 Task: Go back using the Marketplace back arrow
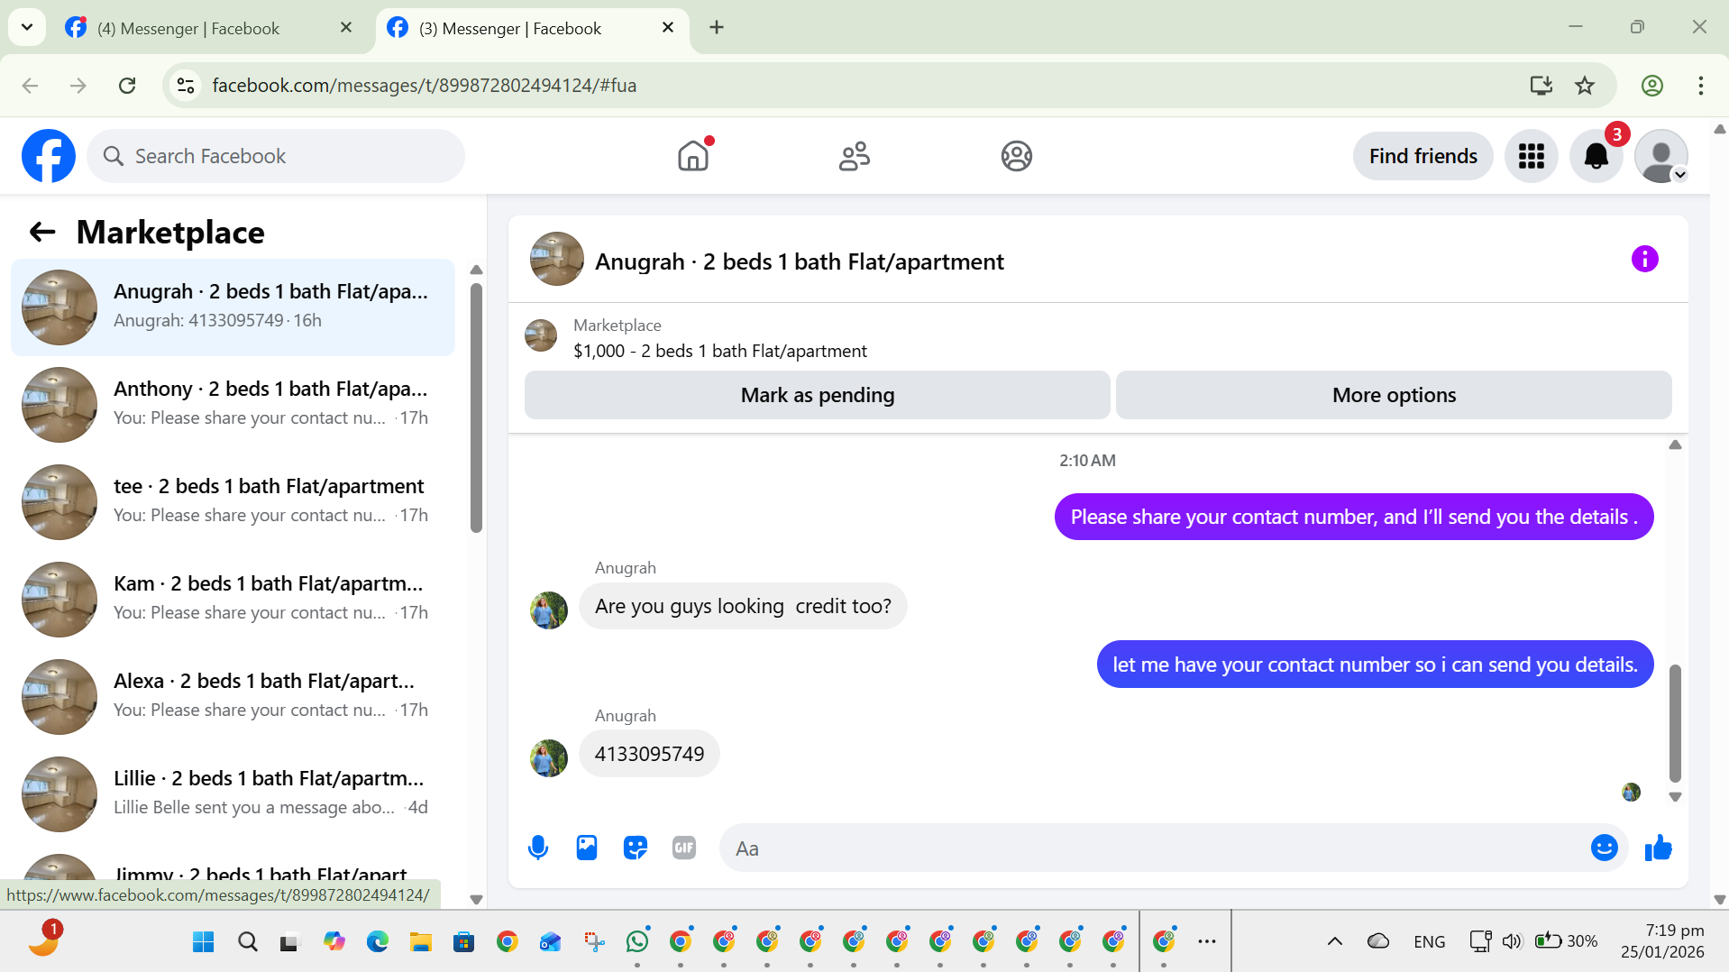(42, 232)
